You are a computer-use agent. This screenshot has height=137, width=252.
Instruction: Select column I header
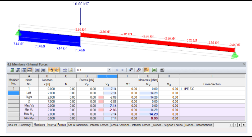(212, 76)
